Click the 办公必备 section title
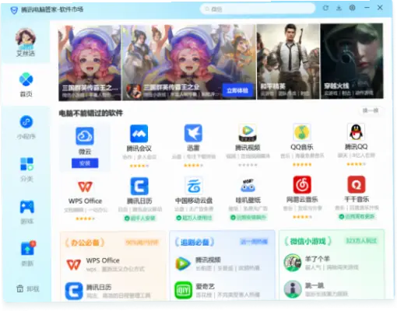The image size is (397, 311). 85,243
